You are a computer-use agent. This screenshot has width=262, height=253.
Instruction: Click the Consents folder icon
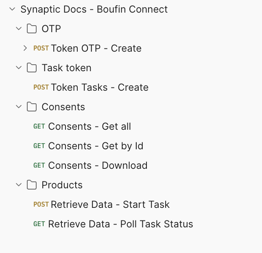(x=31, y=107)
